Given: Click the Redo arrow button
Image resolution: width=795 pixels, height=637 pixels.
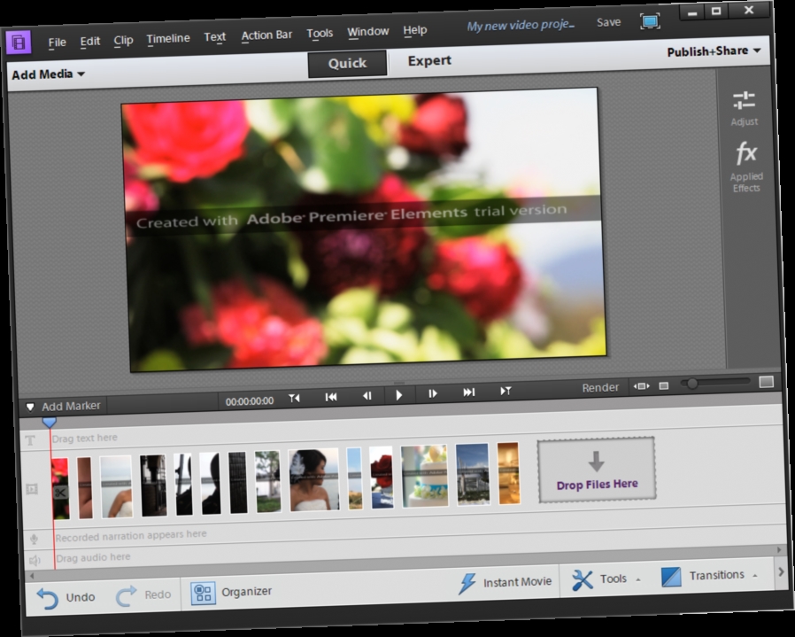Looking at the screenshot, I should (x=143, y=595).
